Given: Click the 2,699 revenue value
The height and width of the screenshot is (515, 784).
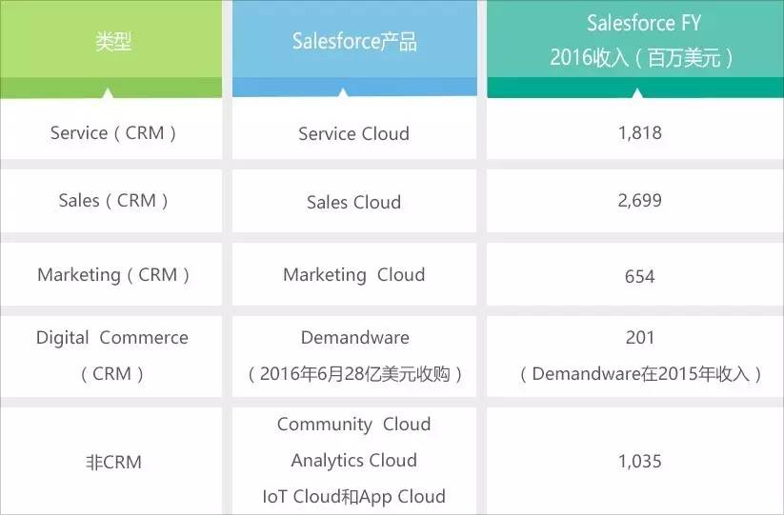Looking at the screenshot, I should (639, 200).
